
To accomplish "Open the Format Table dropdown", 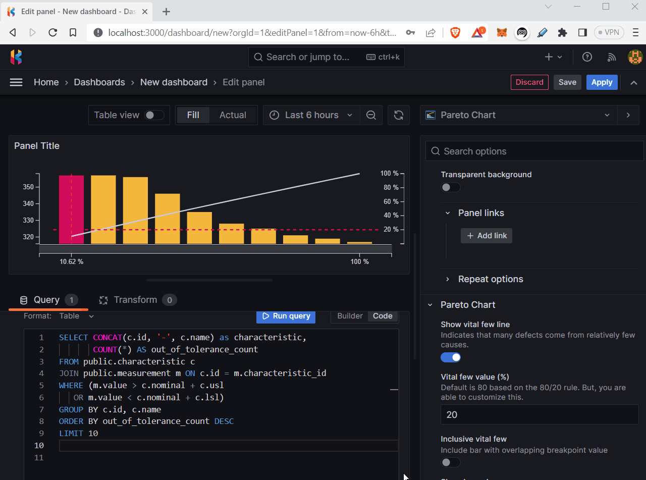I will click(77, 316).
